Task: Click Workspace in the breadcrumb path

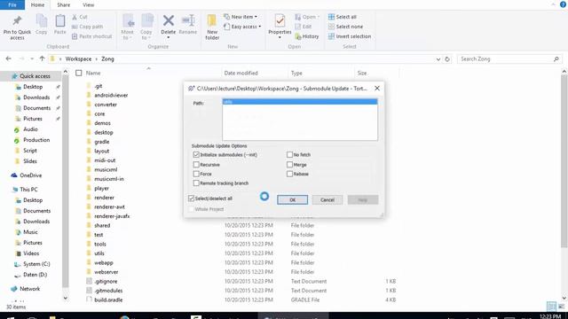Action: pos(78,58)
